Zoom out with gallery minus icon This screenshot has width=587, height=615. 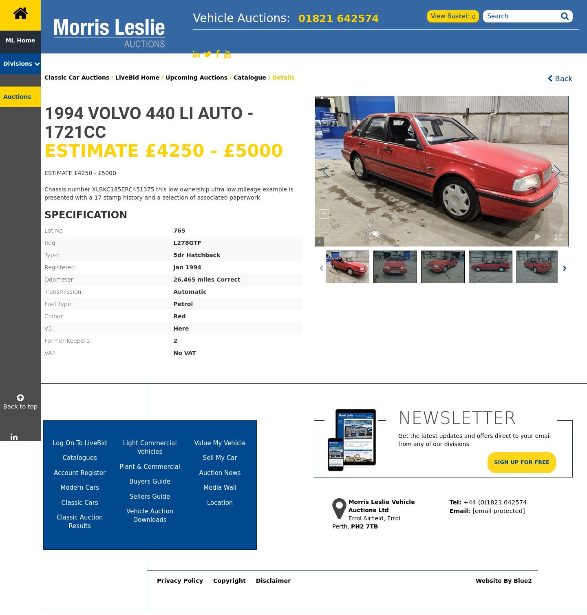point(324,226)
